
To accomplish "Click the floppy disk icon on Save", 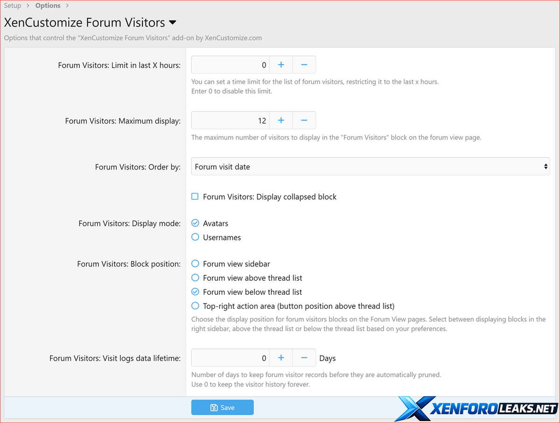I will click(214, 408).
